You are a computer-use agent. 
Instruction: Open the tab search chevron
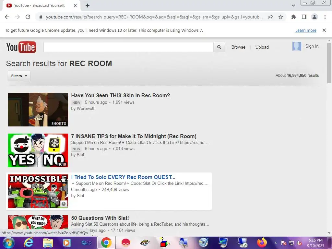(x=293, y=6)
